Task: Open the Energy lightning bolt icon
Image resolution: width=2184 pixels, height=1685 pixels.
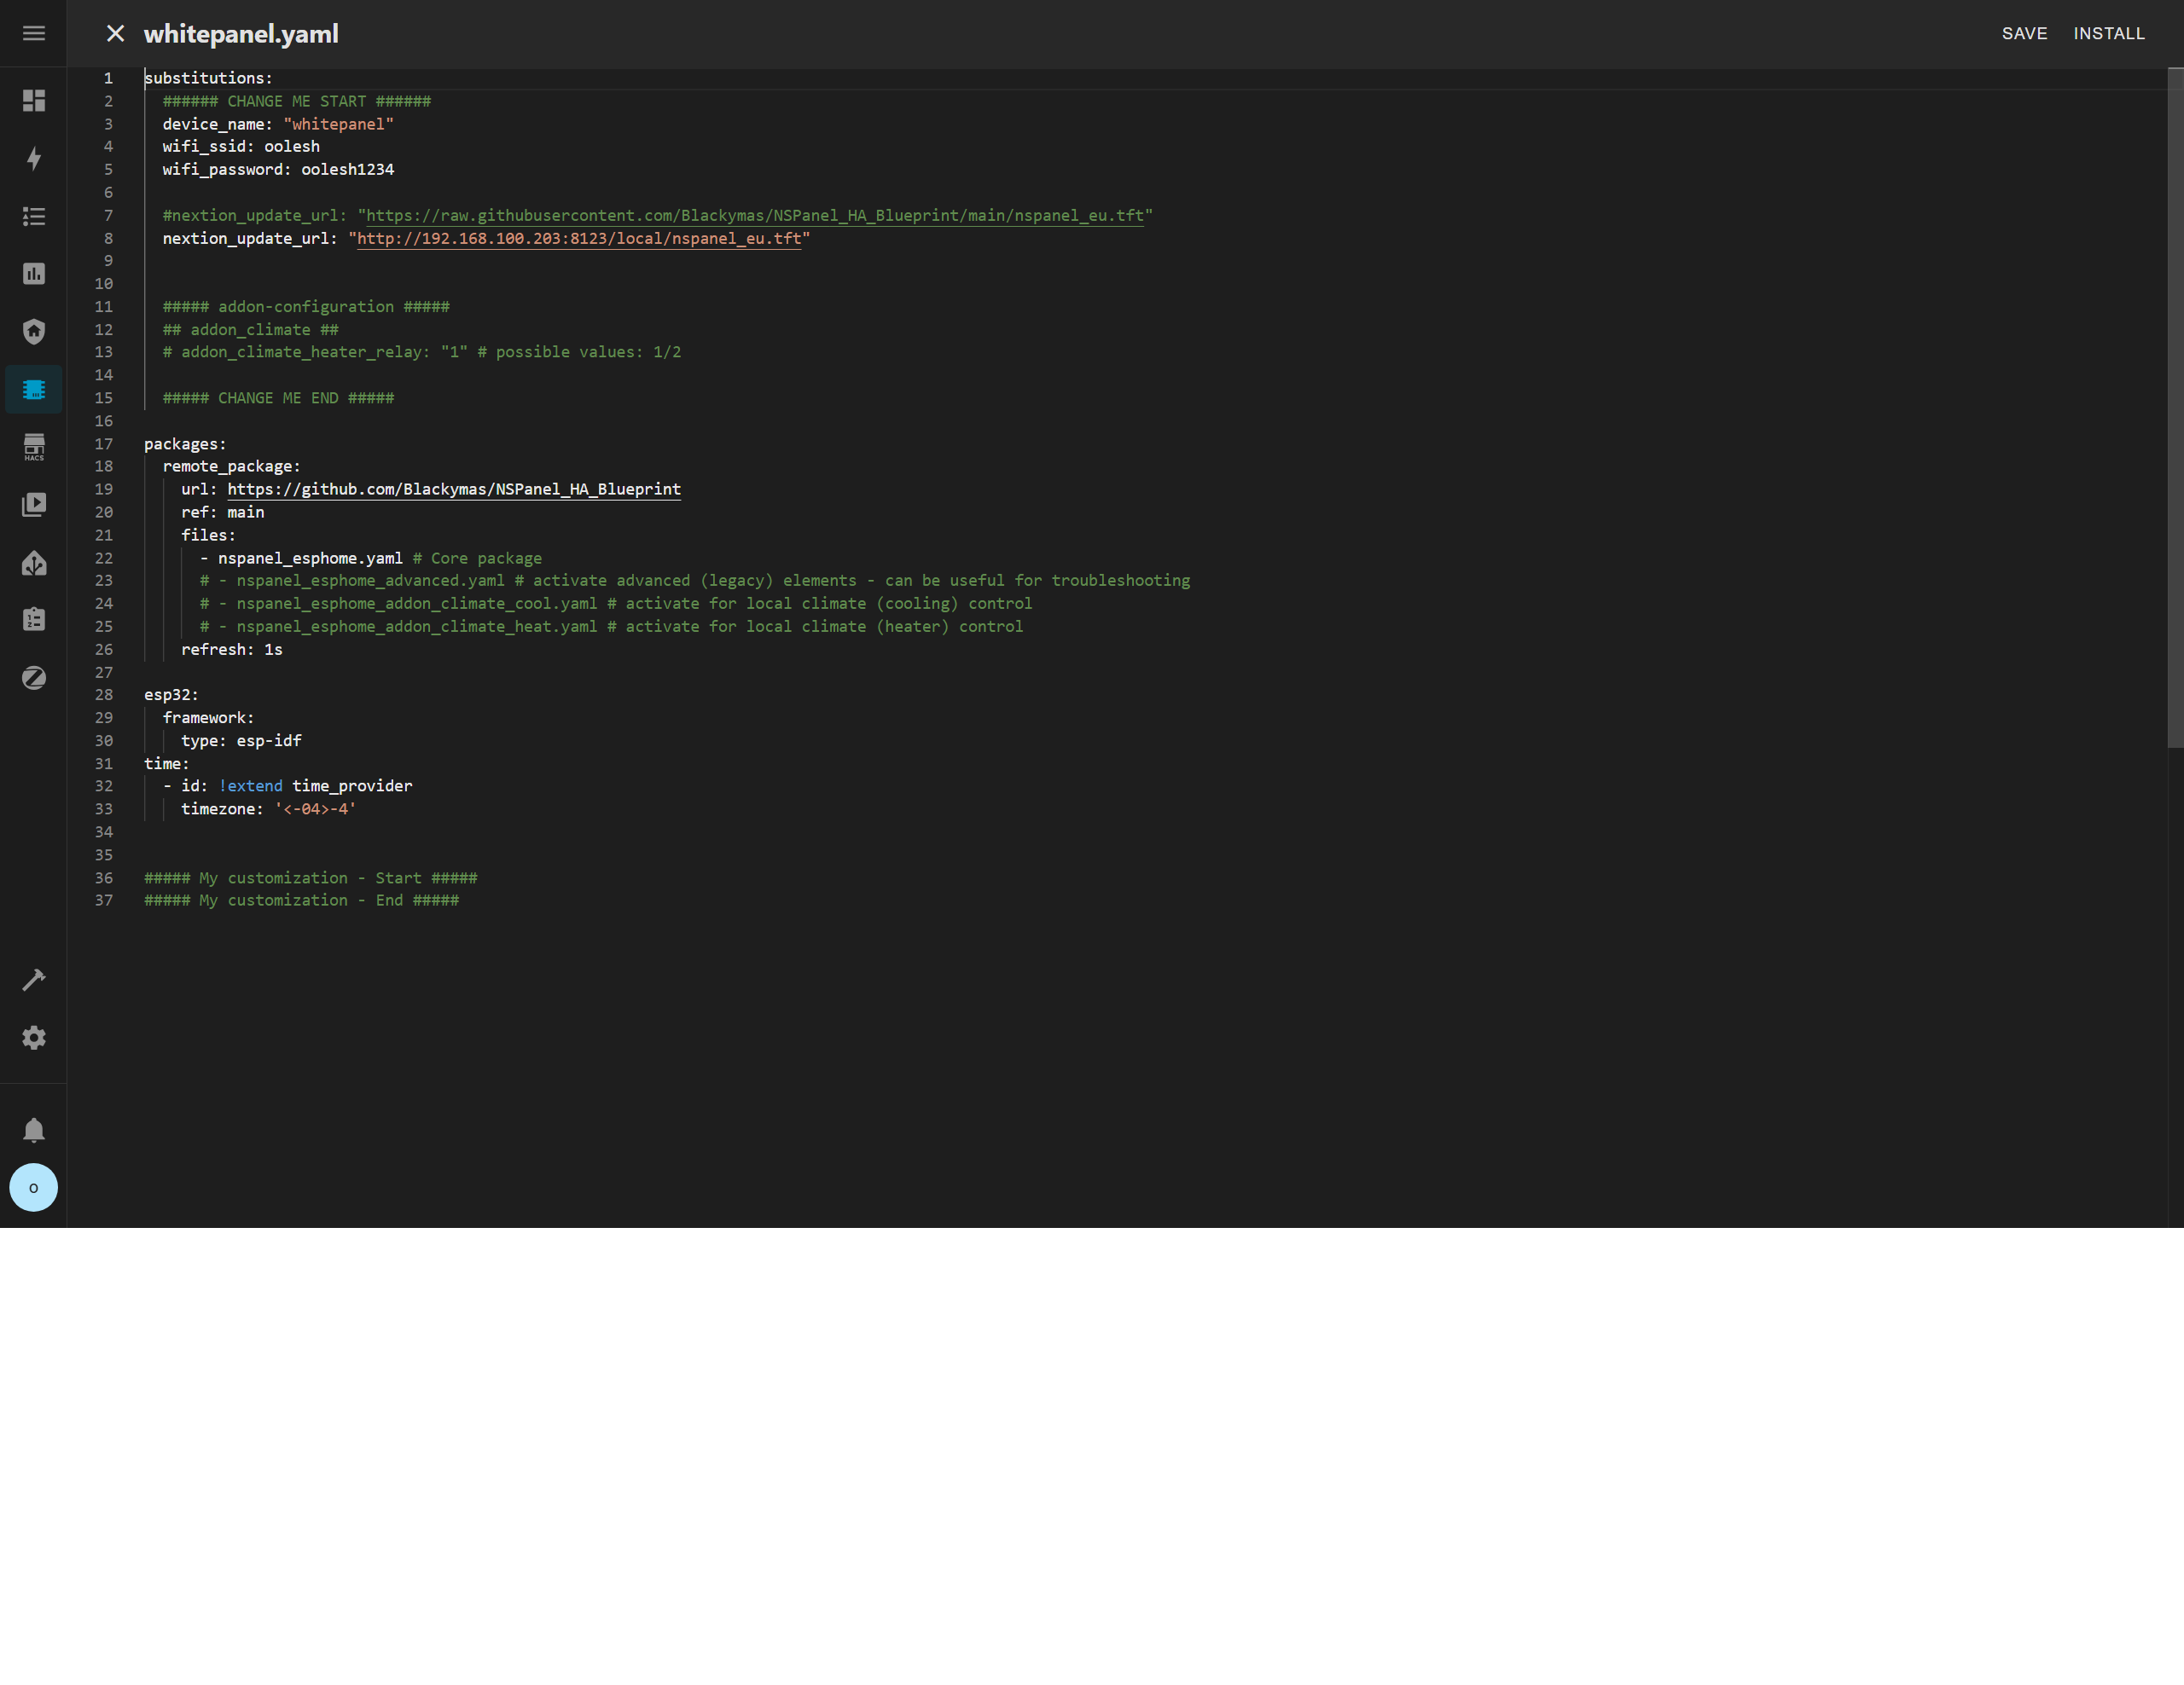Action: 34,159
